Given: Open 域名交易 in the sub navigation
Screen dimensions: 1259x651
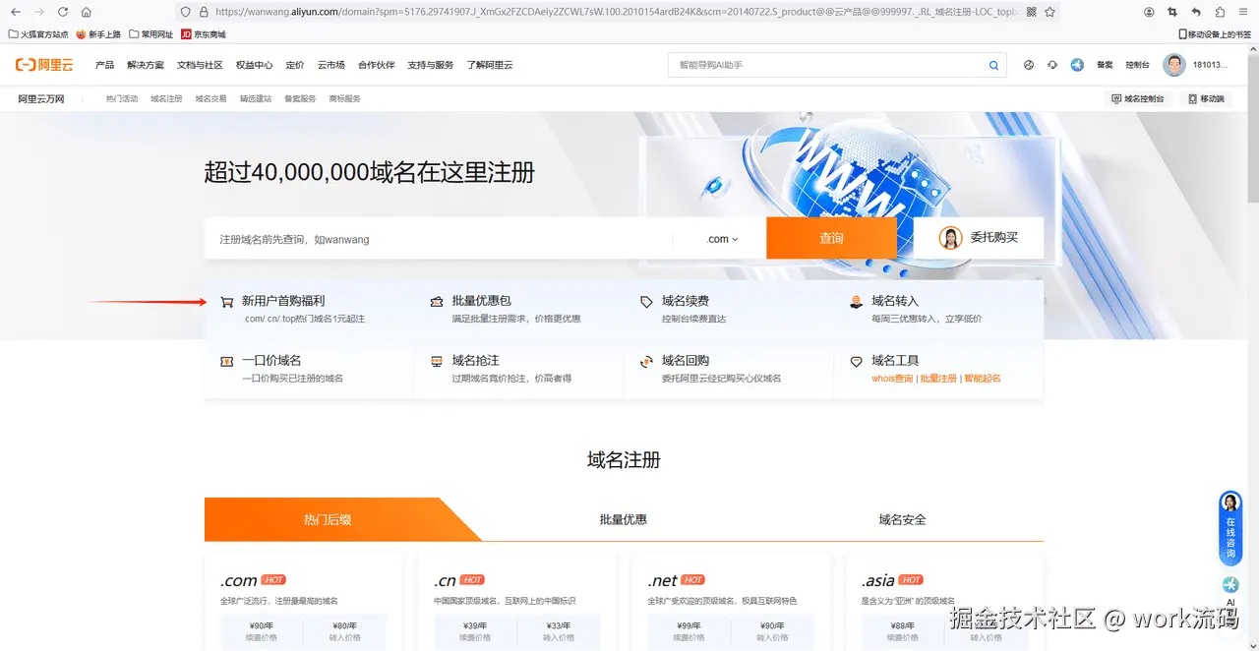Looking at the screenshot, I should (210, 98).
